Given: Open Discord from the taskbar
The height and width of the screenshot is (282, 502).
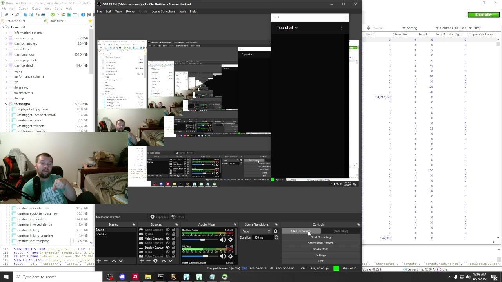Looking at the screenshot, I should [122, 277].
